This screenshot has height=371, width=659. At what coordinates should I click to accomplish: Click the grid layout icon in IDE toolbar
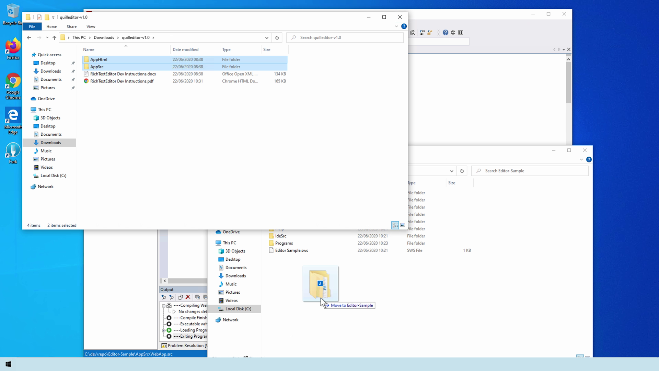(x=461, y=32)
